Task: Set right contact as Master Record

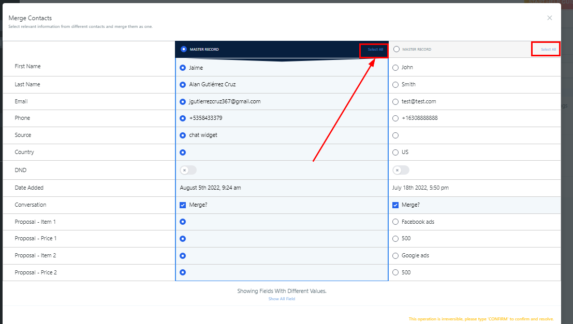Action: pos(396,50)
